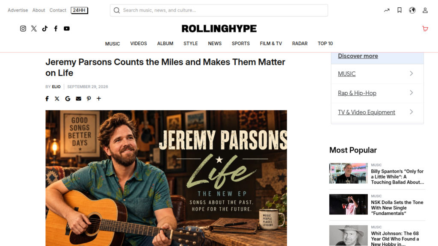Go to ROLLINGHYPE home logo
Image resolution: width=438 pixels, height=246 pixels.
219,29
